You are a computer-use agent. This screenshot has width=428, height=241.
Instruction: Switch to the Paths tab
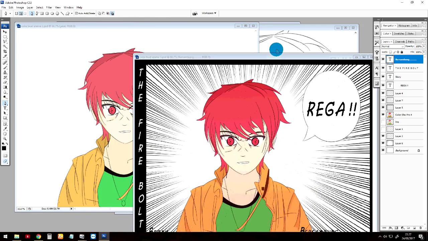coord(411,42)
